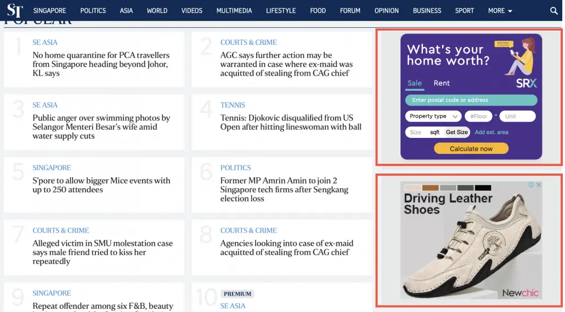Open SMU molestation case article
Viewport: 565px width, 312px height.
click(x=103, y=252)
